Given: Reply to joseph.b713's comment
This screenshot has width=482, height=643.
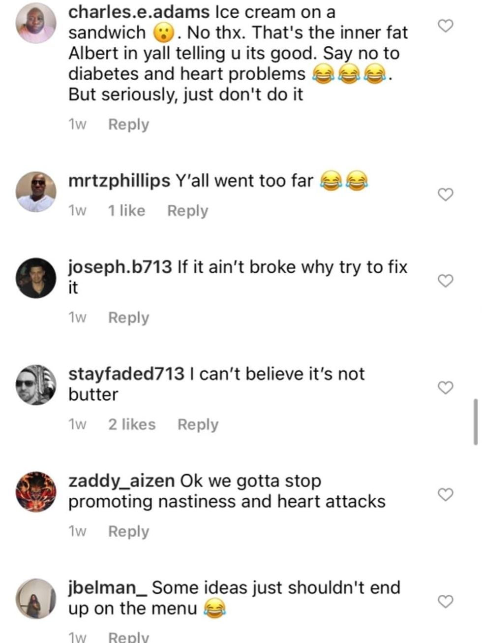Looking at the screenshot, I should [128, 318].
